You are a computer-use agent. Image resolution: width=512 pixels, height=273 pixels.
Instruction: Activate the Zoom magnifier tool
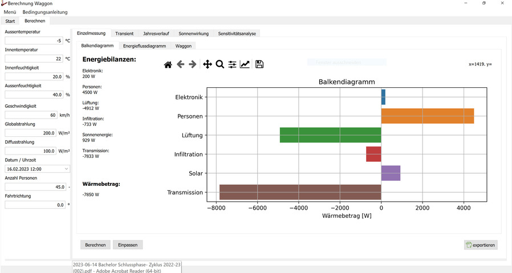[220, 64]
